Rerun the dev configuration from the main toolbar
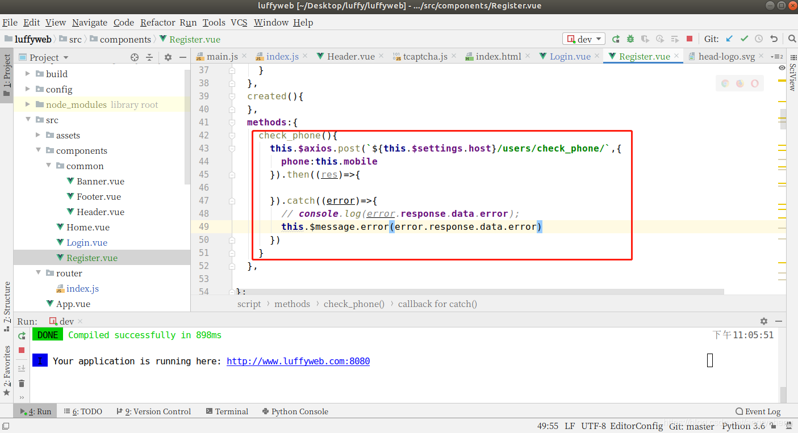The height and width of the screenshot is (433, 798). (616, 39)
